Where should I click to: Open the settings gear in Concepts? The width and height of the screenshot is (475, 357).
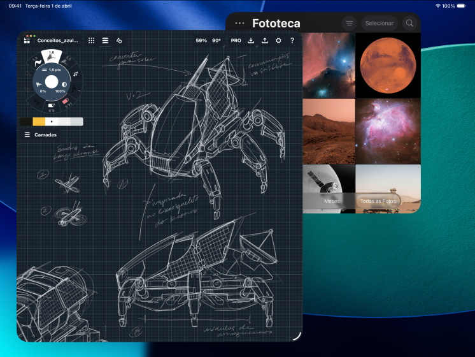tap(278, 40)
